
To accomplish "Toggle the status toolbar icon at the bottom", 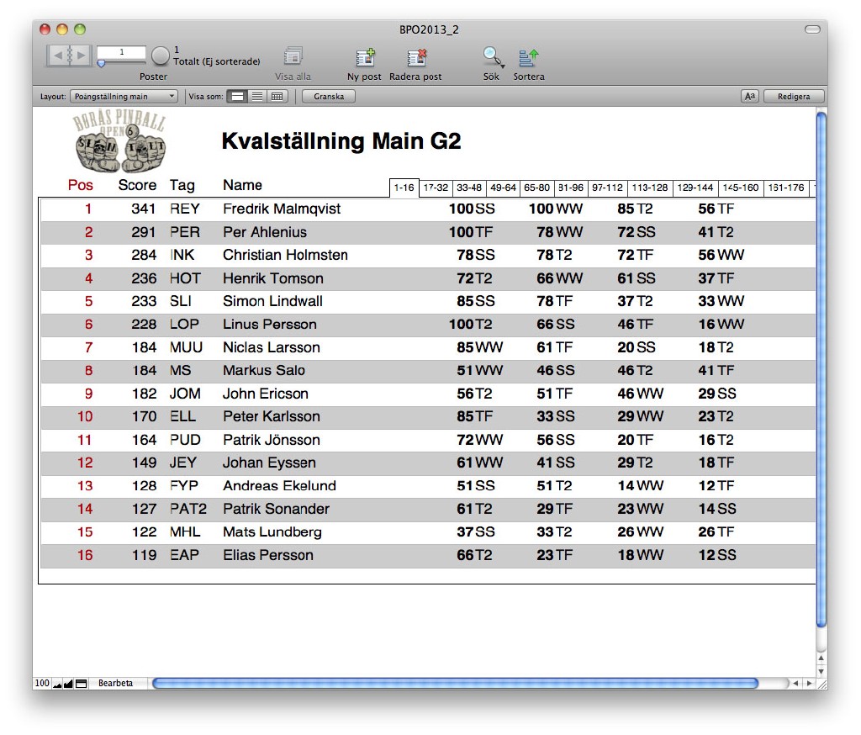I will (x=82, y=684).
